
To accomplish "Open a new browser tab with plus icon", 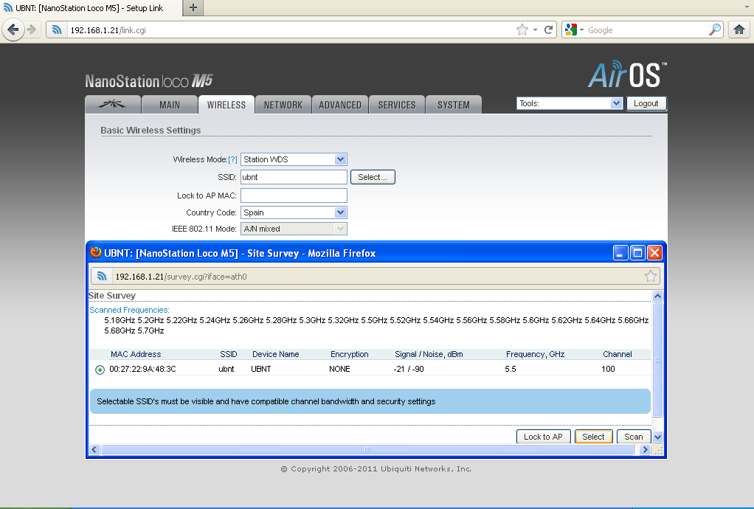I will (193, 7).
